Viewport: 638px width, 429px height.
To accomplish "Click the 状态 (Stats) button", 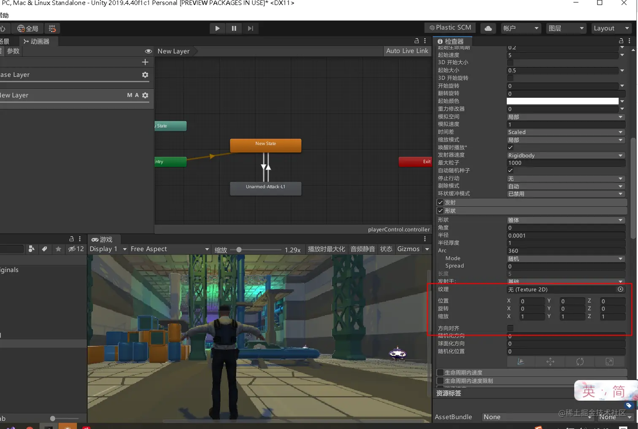I will tap(386, 249).
